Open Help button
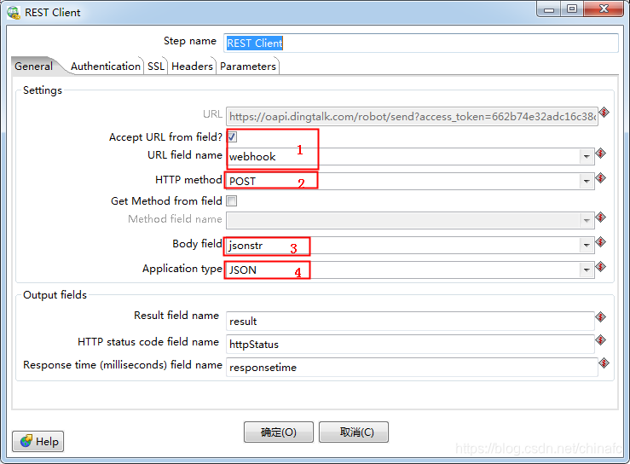 click(38, 442)
